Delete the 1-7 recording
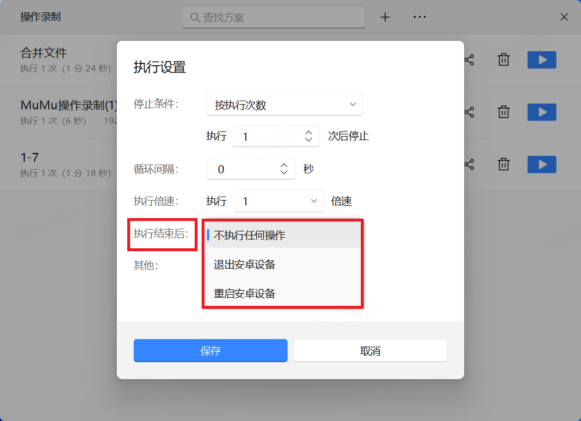 pyautogui.click(x=504, y=165)
